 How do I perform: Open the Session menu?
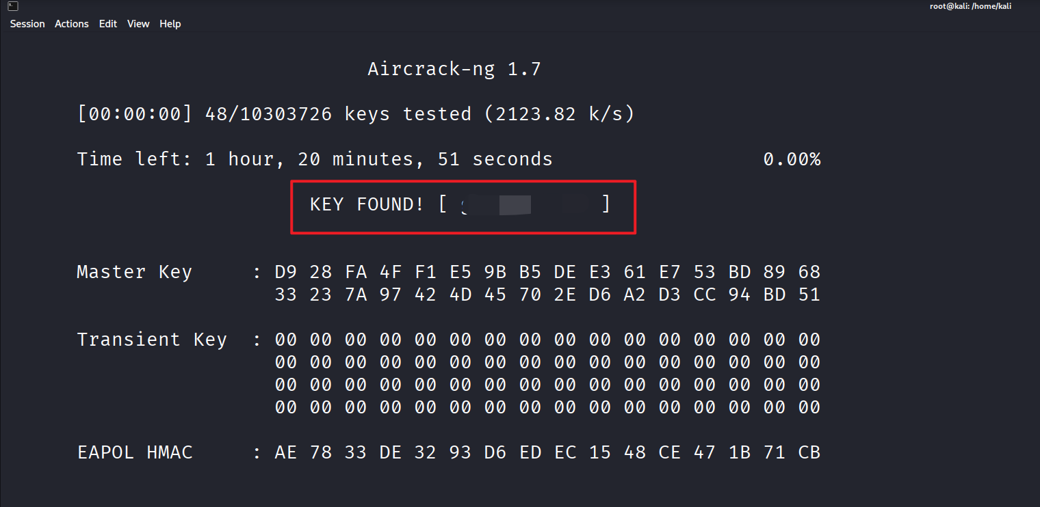(27, 24)
